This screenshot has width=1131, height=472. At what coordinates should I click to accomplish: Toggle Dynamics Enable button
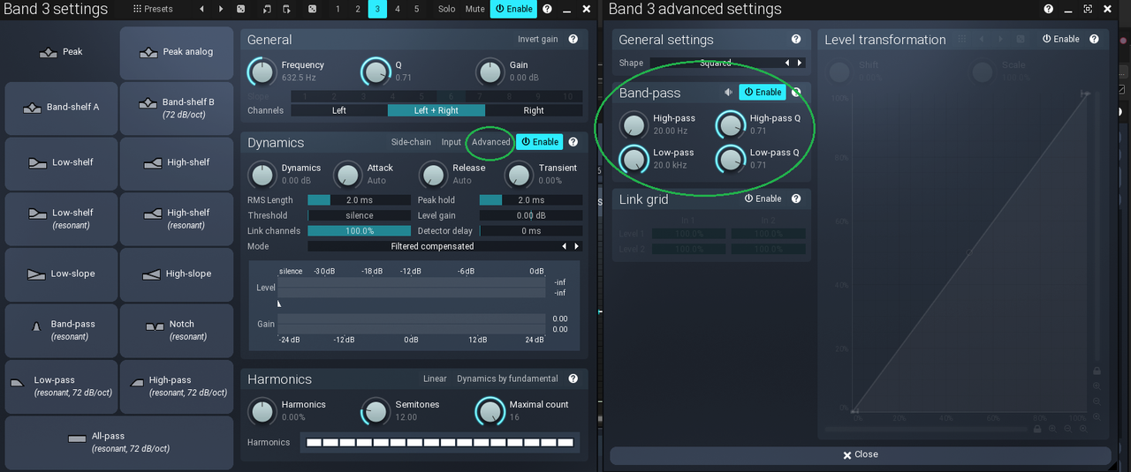(540, 142)
